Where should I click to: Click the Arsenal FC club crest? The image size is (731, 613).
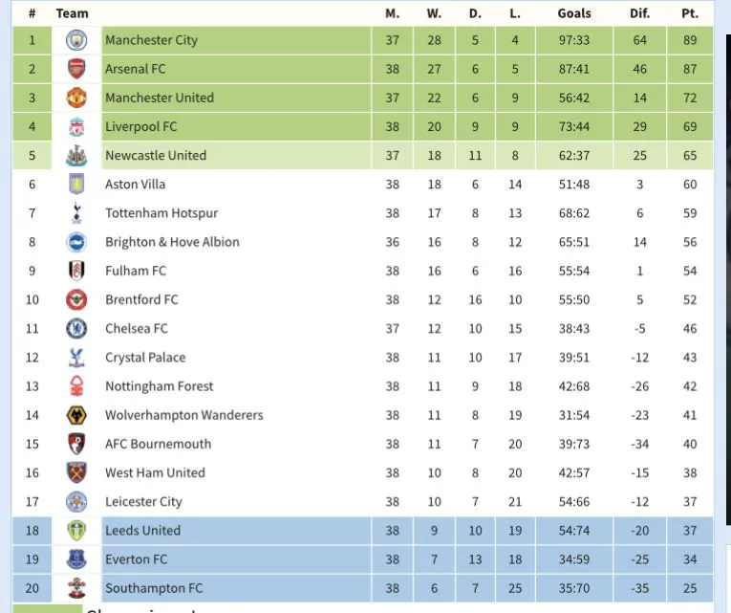[76, 69]
